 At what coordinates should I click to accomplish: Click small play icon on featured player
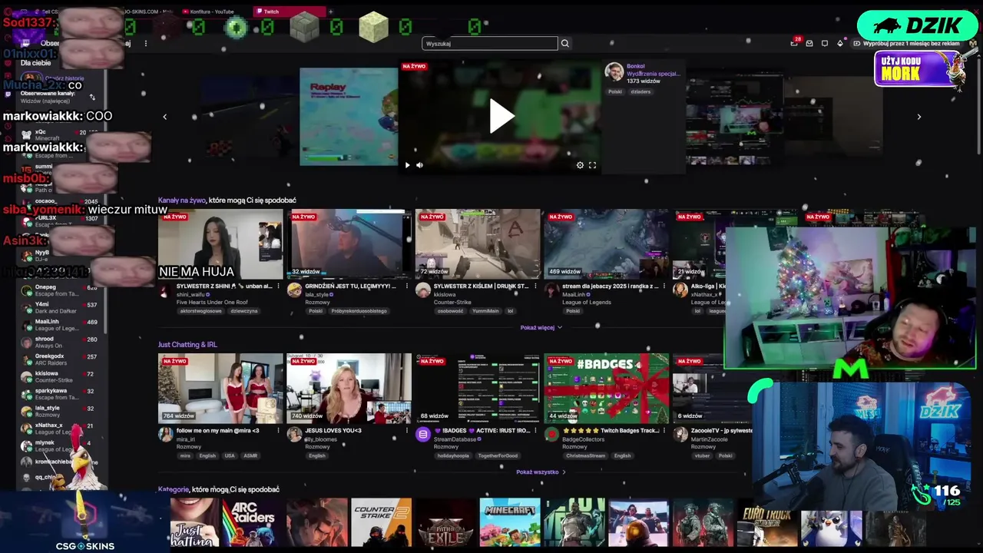407,165
